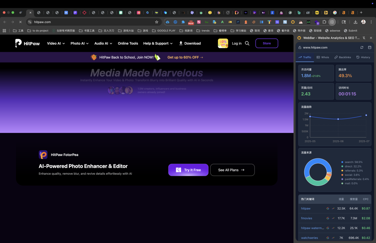Open the site search magnifier icon

click(247, 44)
